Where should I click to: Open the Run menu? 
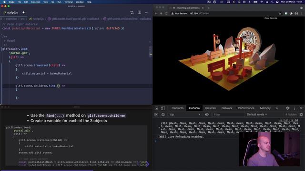pyautogui.click(x=59, y=2)
